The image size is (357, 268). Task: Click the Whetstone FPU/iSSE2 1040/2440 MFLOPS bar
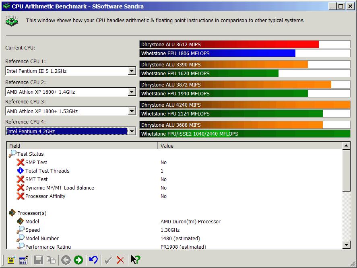245,134
